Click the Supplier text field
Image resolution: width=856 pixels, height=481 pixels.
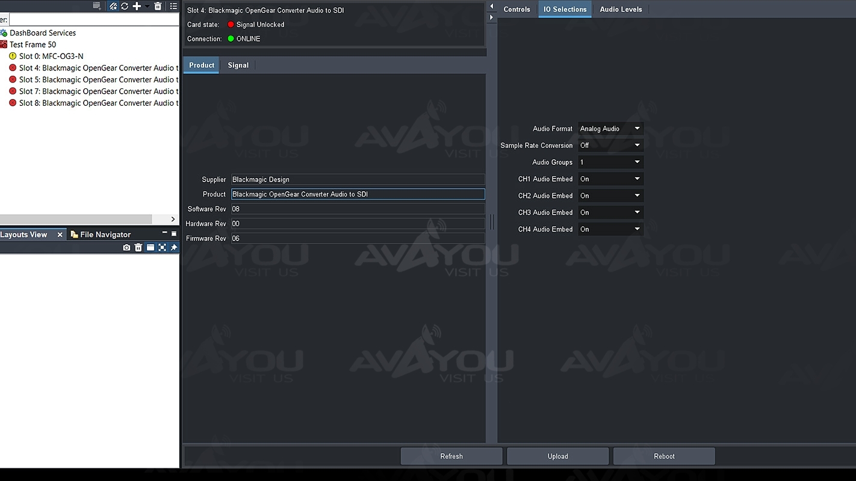[x=358, y=180]
